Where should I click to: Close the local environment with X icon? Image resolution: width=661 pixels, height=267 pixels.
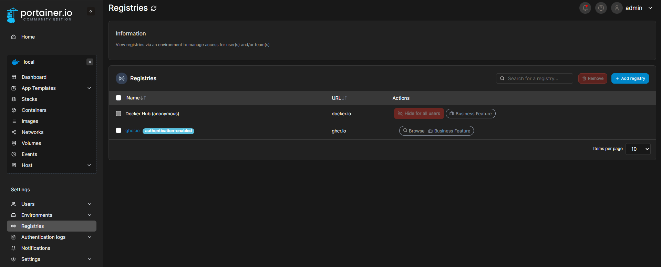pos(90,62)
